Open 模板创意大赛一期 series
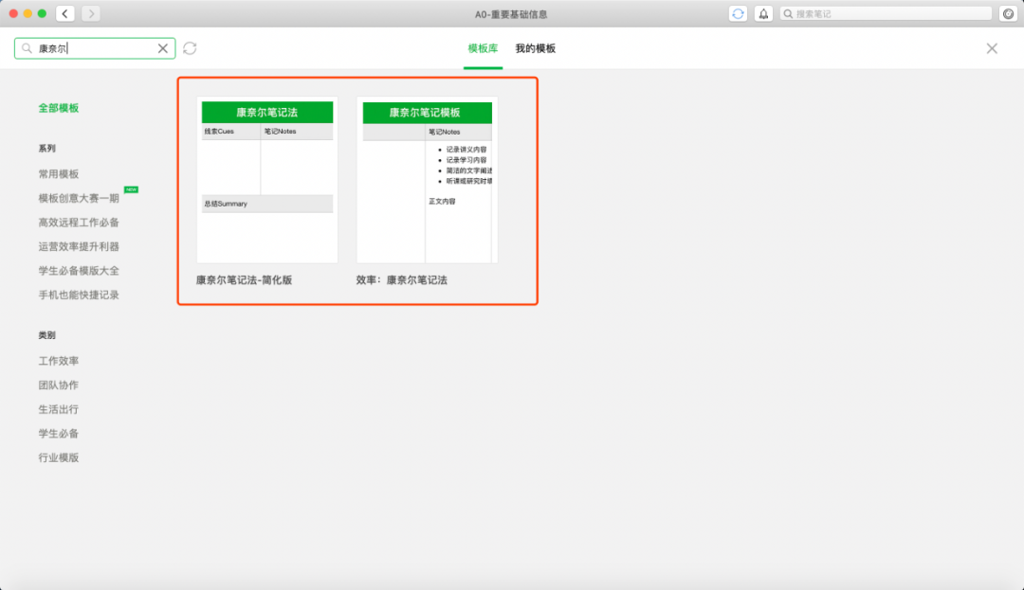The width and height of the screenshot is (1024, 590). pyautogui.click(x=79, y=198)
